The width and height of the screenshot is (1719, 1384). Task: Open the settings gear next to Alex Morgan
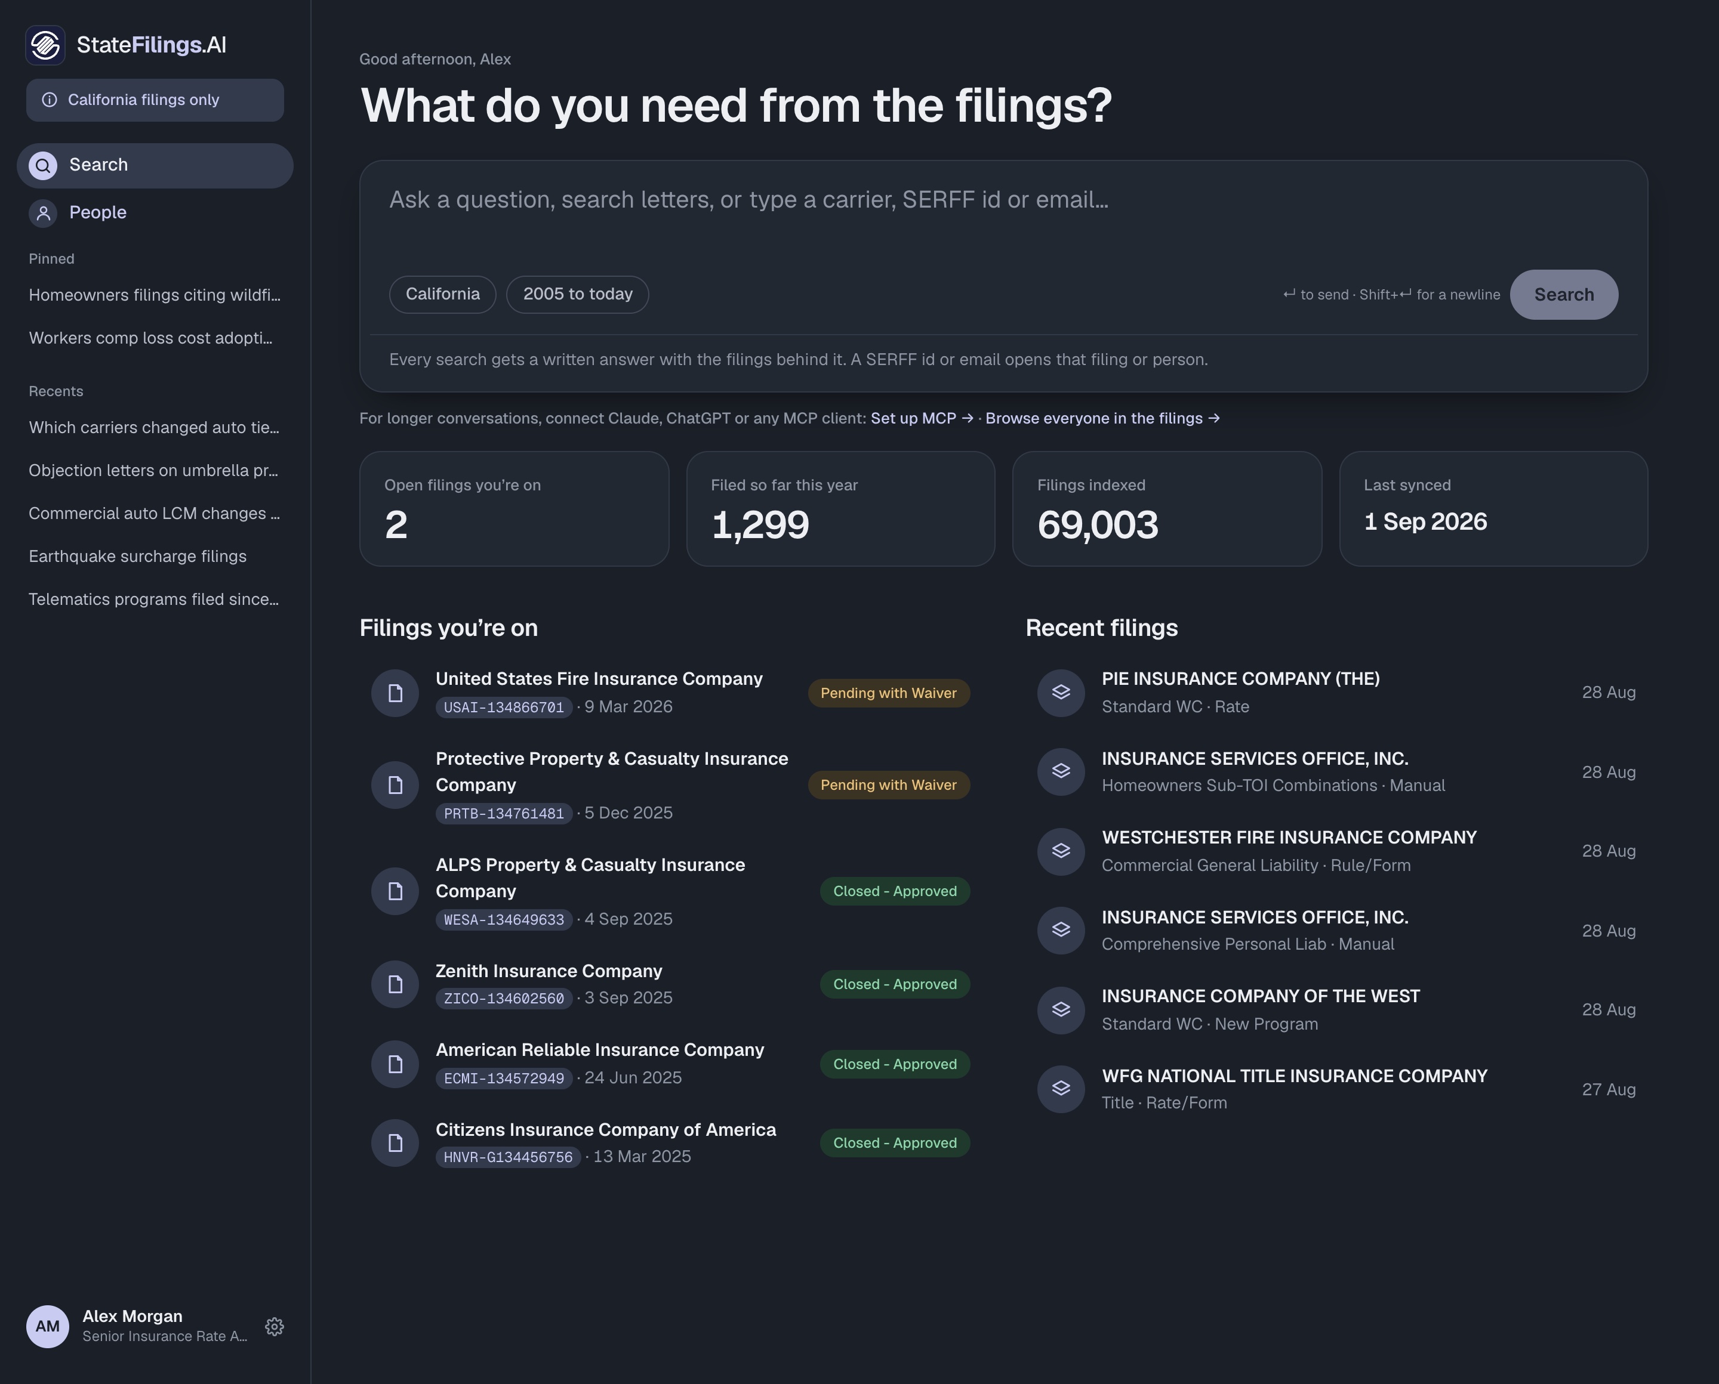click(x=275, y=1326)
